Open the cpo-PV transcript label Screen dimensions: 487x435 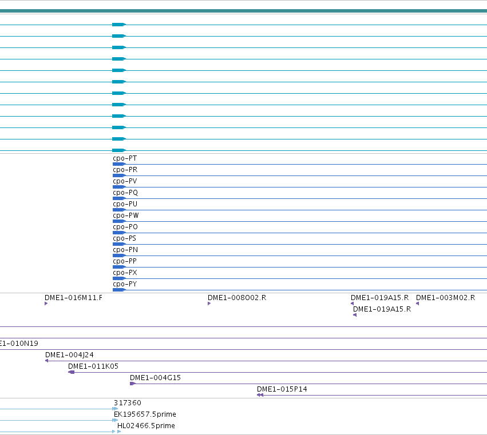pyautogui.click(x=125, y=181)
